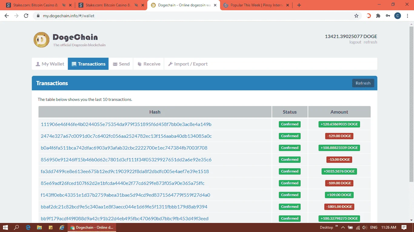The height and width of the screenshot is (232, 414).
Task: Show hidden system tray icons
Action: (343, 227)
